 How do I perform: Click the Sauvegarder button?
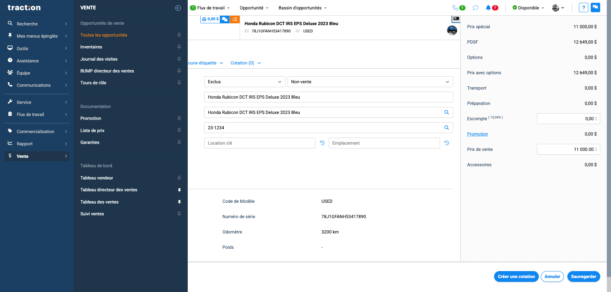[x=584, y=277]
